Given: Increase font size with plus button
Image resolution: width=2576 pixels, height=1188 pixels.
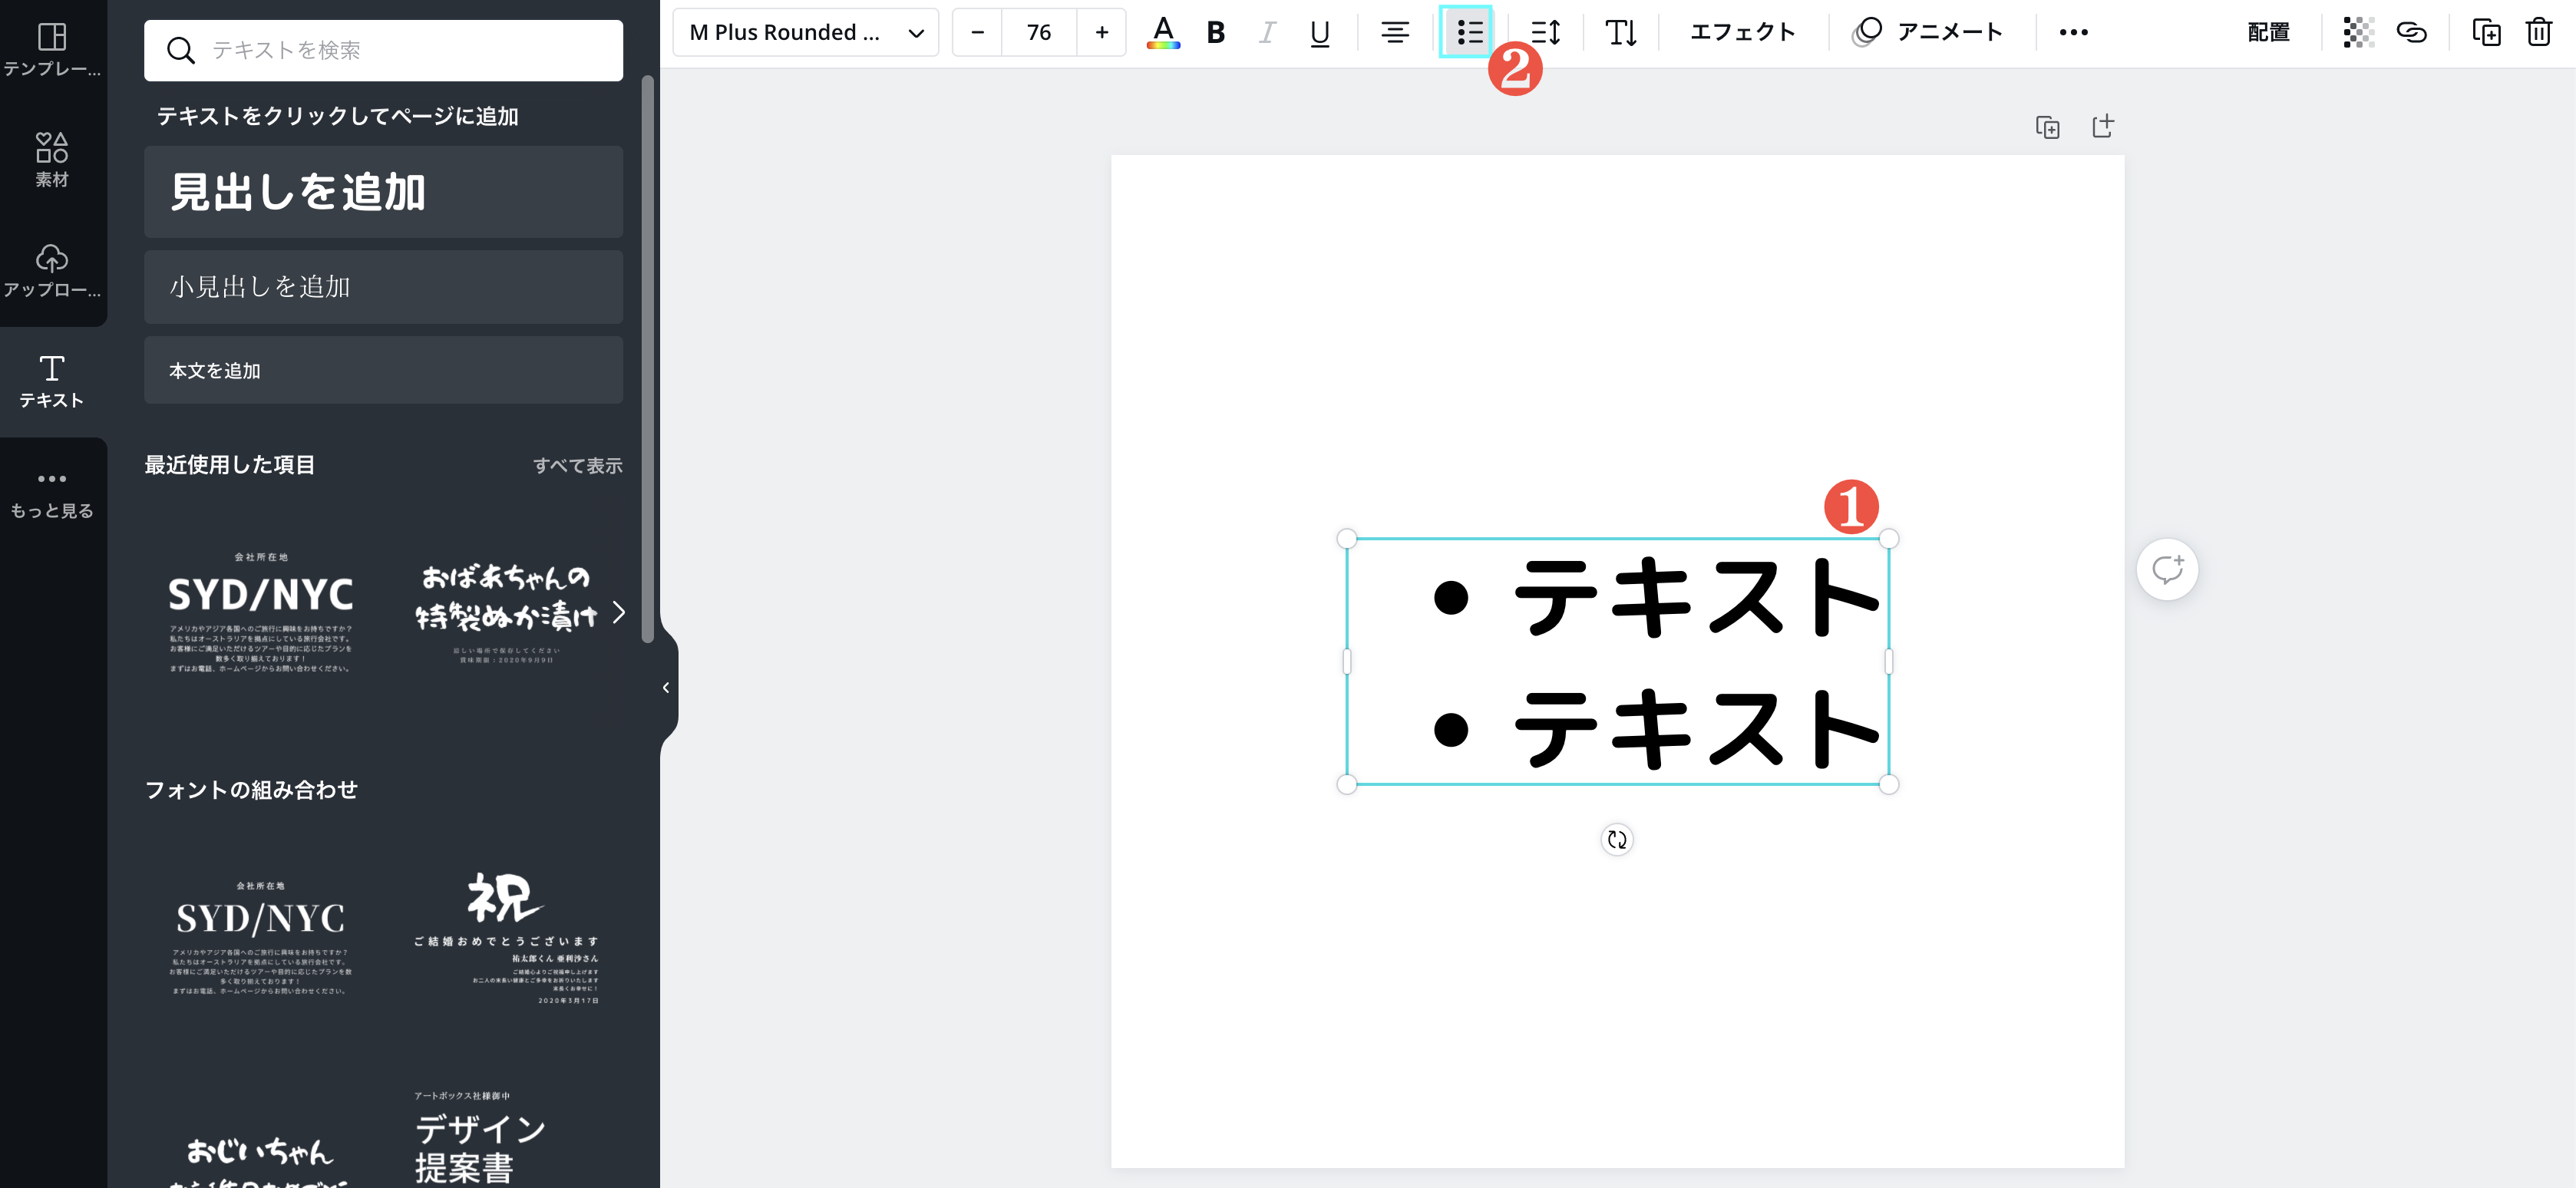Looking at the screenshot, I should (1101, 32).
